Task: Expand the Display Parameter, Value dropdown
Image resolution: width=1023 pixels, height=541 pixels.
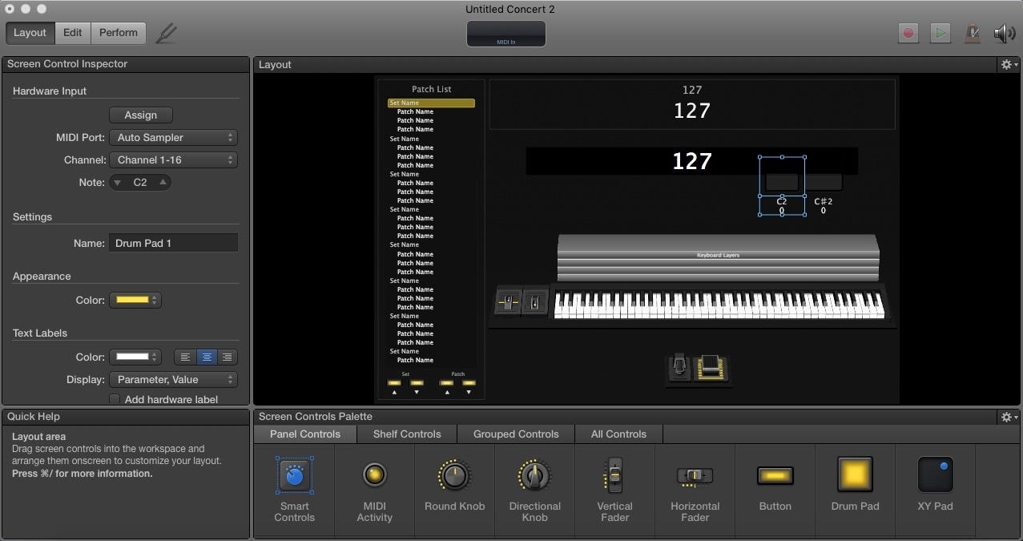Action: point(173,380)
